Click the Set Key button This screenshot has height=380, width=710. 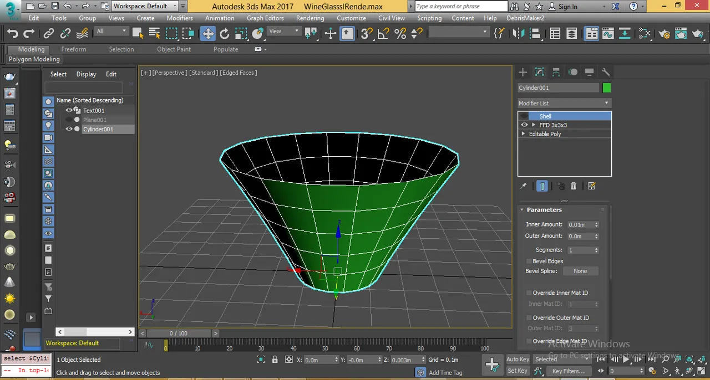click(518, 371)
